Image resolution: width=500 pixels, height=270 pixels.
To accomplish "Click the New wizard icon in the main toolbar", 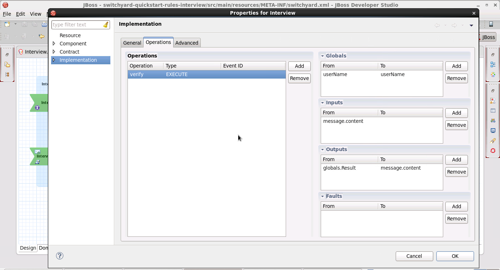I will [7, 24].
